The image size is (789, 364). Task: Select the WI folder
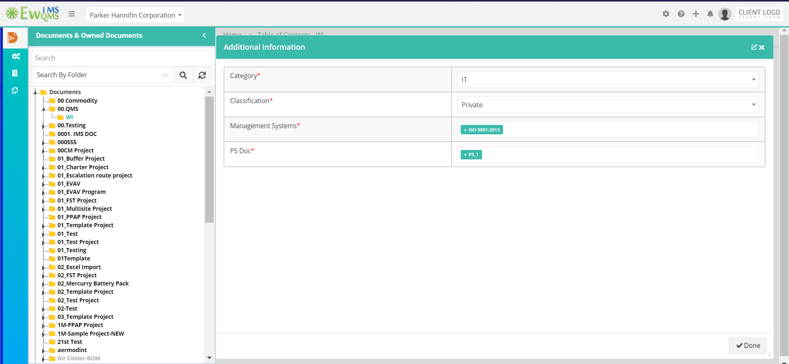click(69, 117)
